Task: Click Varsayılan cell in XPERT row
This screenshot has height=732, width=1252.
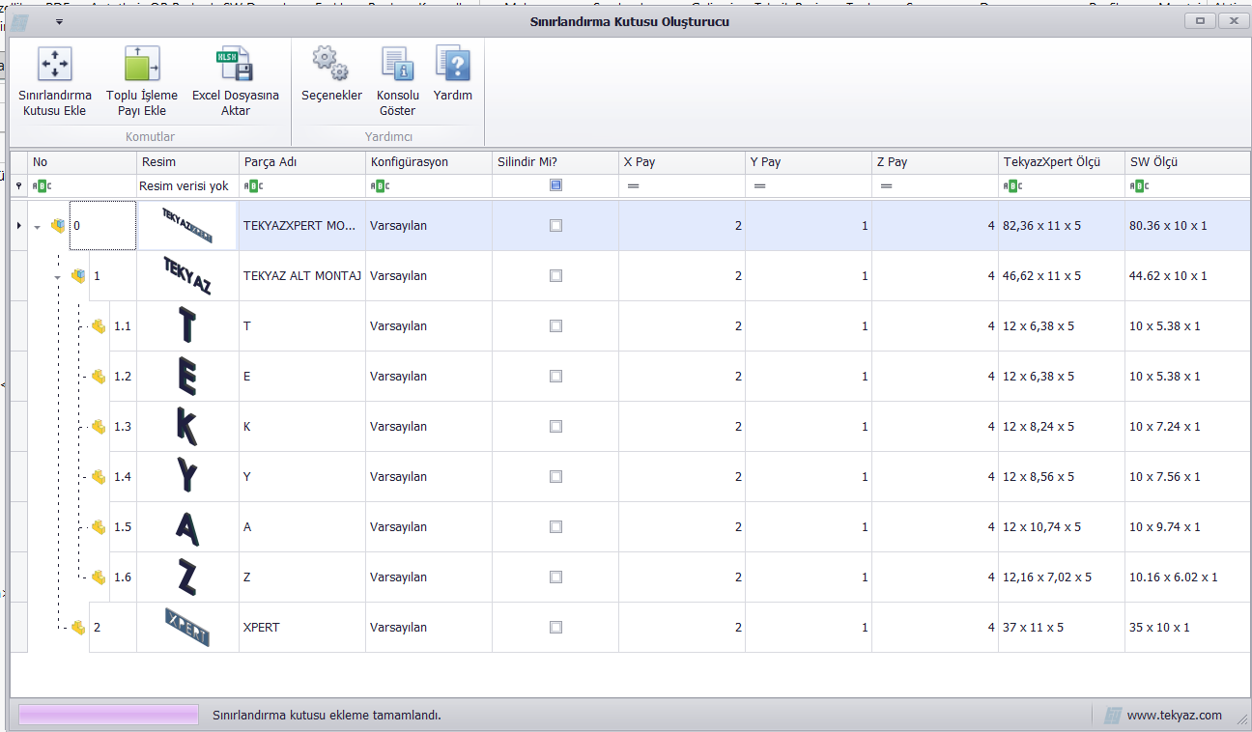Action: click(x=429, y=628)
